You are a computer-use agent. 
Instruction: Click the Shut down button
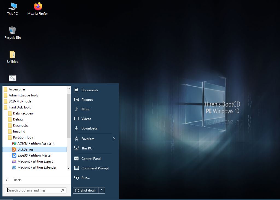[x=86, y=190]
